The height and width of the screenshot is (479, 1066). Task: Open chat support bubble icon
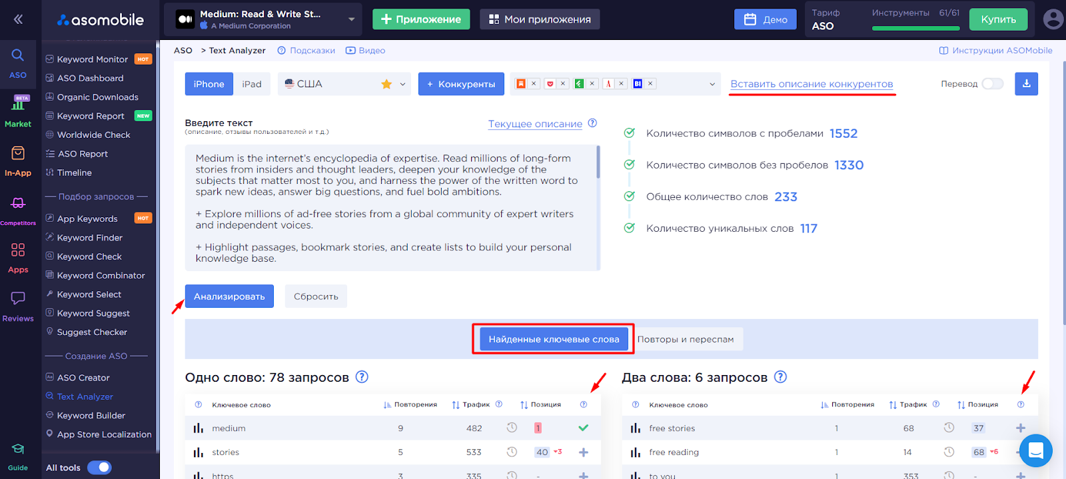(x=1035, y=451)
